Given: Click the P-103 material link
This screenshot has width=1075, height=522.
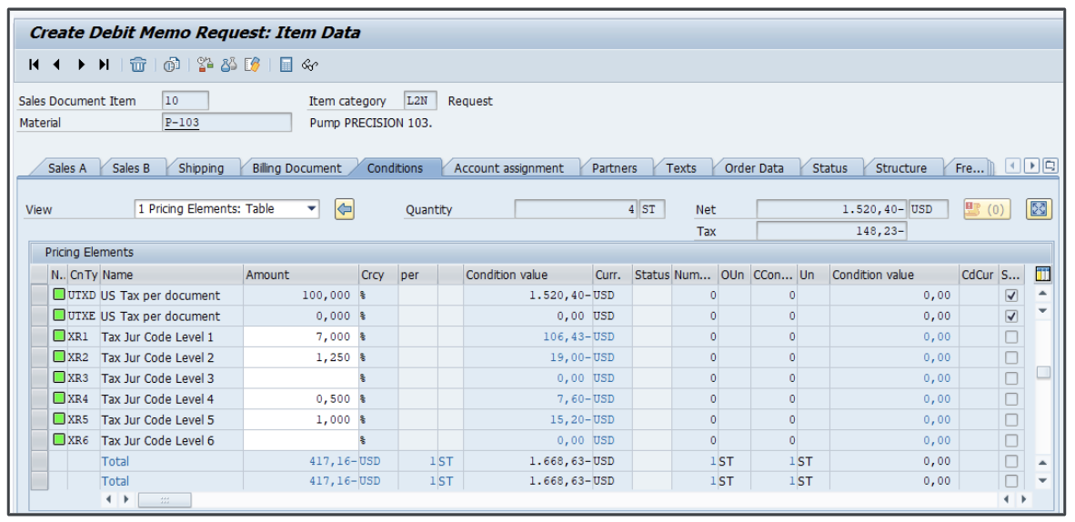Looking at the screenshot, I should 181,123.
